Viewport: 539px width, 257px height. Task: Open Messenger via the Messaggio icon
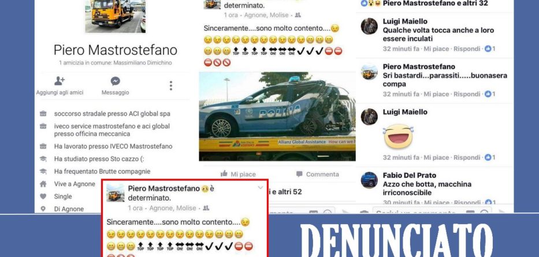tap(115, 81)
